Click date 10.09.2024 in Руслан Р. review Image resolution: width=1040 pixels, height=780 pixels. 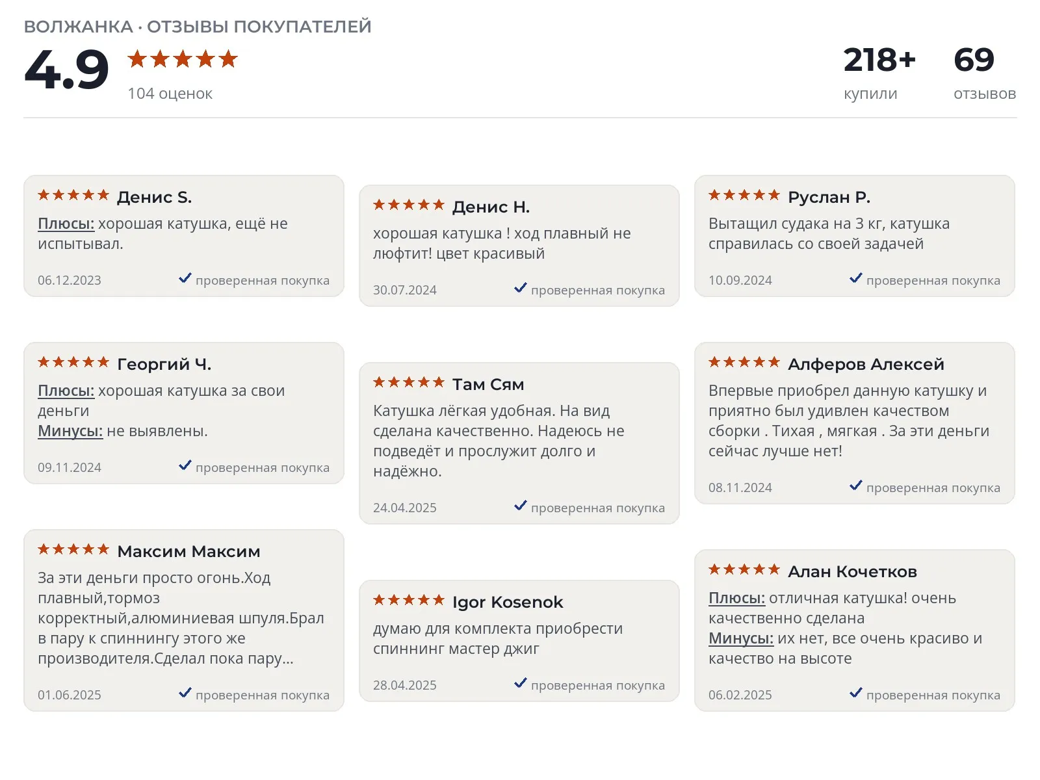point(740,280)
